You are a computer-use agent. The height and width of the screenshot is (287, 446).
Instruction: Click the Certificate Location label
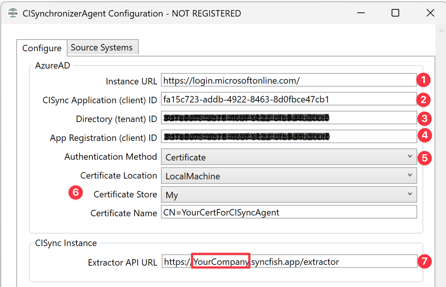(118, 175)
